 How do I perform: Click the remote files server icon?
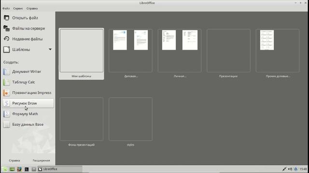[x=6, y=28]
